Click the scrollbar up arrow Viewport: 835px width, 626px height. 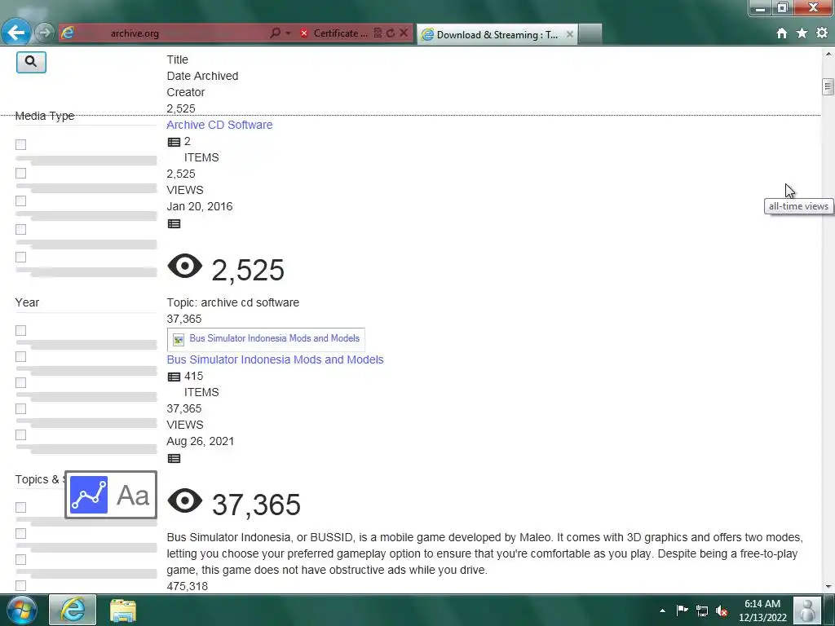pyautogui.click(x=828, y=54)
